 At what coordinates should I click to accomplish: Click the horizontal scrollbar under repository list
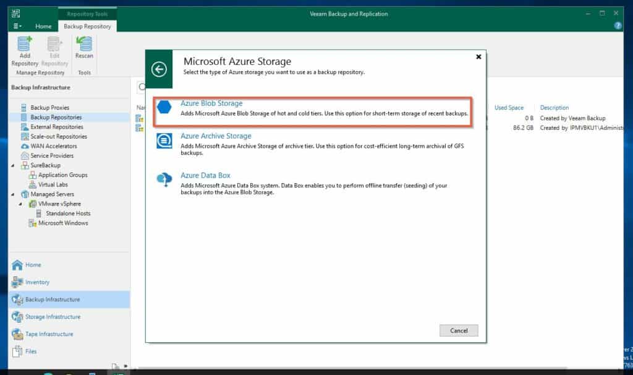coord(351,368)
